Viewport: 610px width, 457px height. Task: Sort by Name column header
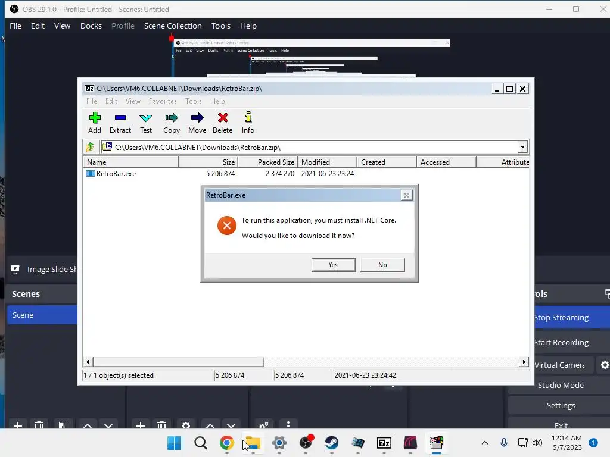pos(130,162)
